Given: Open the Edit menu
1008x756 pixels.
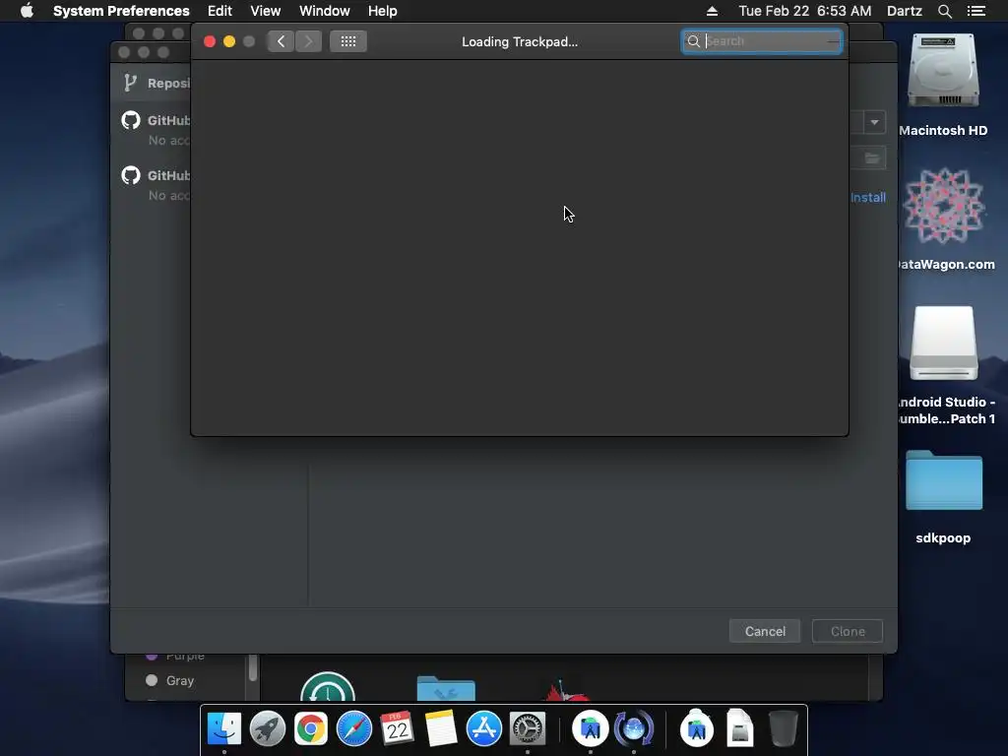Looking at the screenshot, I should coord(220,11).
